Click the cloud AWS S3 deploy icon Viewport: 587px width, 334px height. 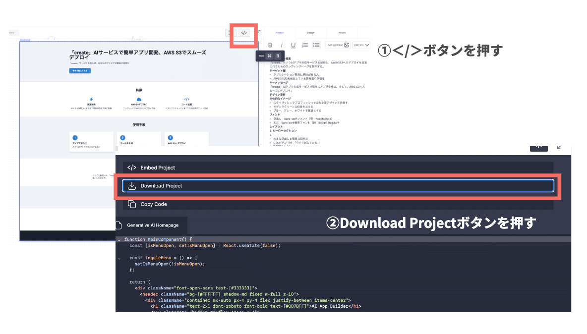(x=139, y=100)
